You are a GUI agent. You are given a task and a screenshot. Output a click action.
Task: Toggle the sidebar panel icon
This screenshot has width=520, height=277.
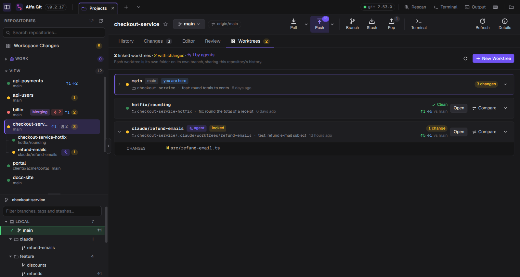(7, 7)
